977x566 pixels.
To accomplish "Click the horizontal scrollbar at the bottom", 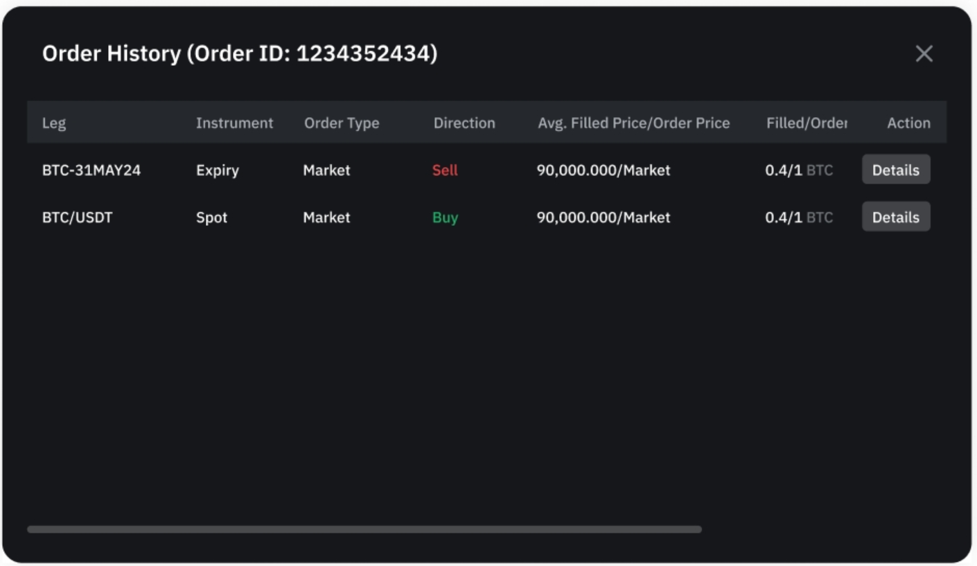I will [364, 529].
